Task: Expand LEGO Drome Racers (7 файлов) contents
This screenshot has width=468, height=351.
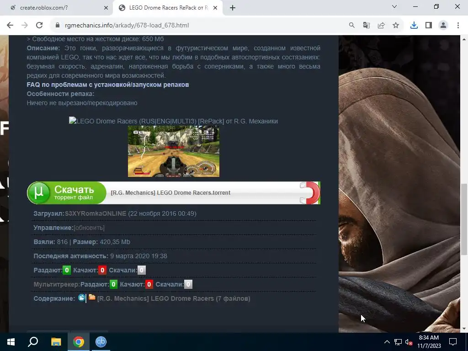Action: (174, 298)
